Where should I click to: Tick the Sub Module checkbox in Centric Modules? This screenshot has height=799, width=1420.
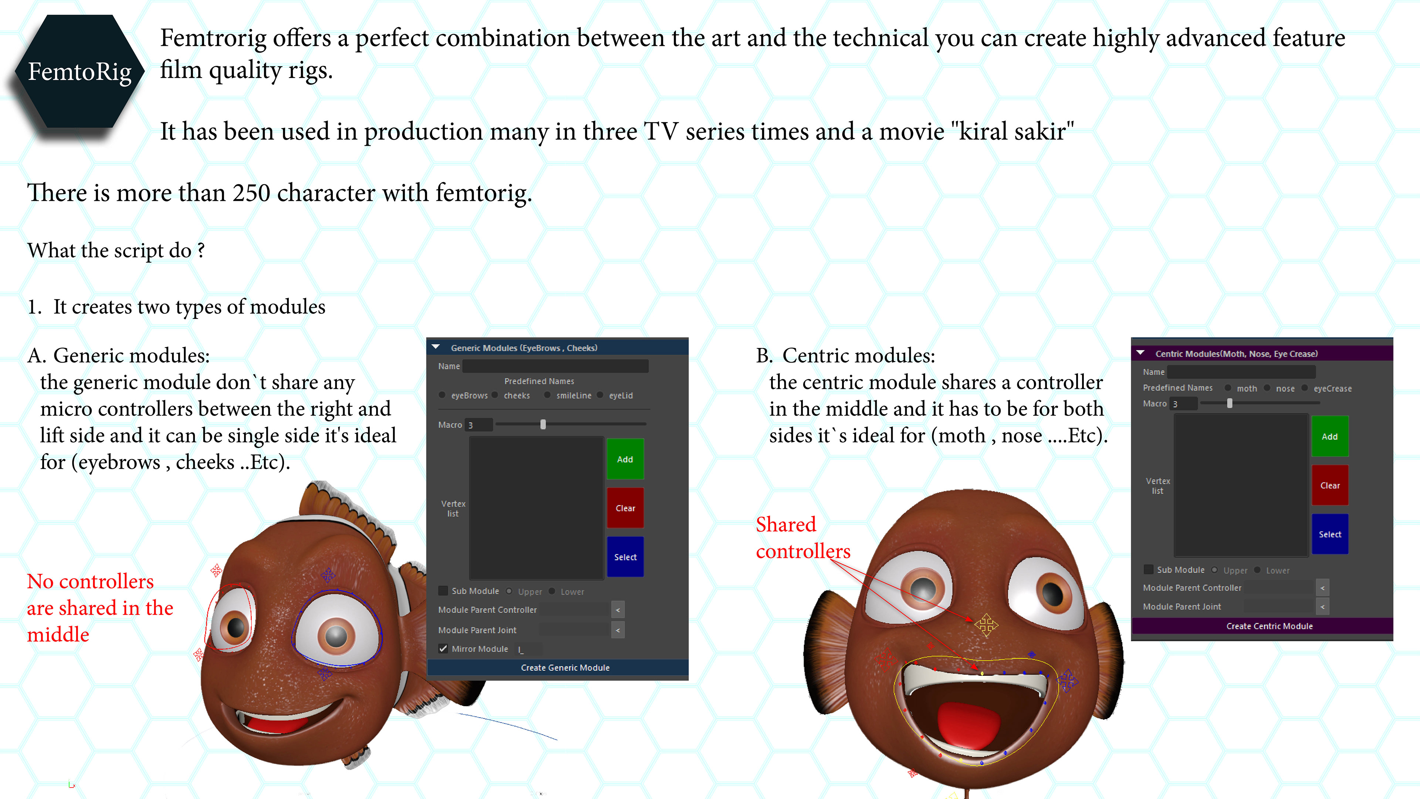click(1149, 569)
